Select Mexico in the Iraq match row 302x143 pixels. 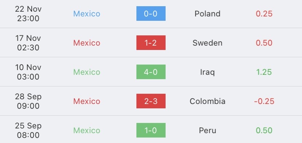pyautogui.click(x=87, y=72)
